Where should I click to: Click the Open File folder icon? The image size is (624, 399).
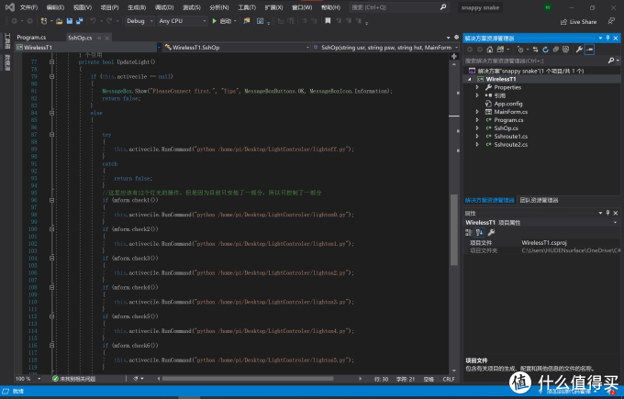point(60,21)
